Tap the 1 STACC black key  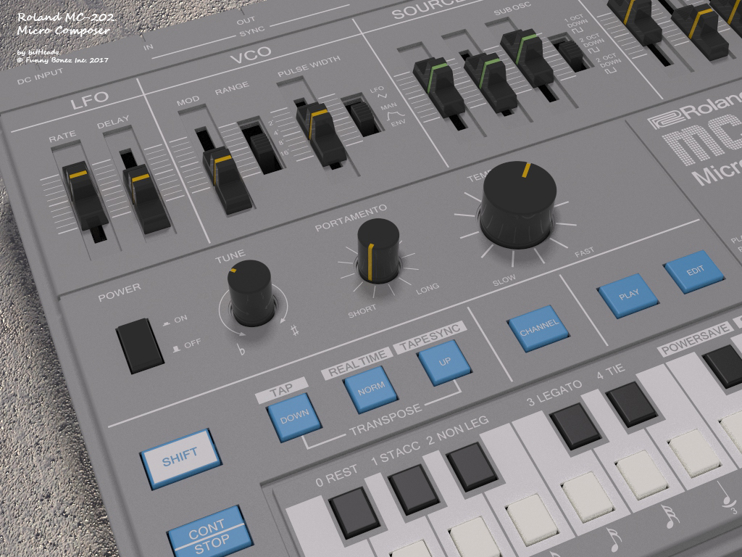[x=414, y=488]
